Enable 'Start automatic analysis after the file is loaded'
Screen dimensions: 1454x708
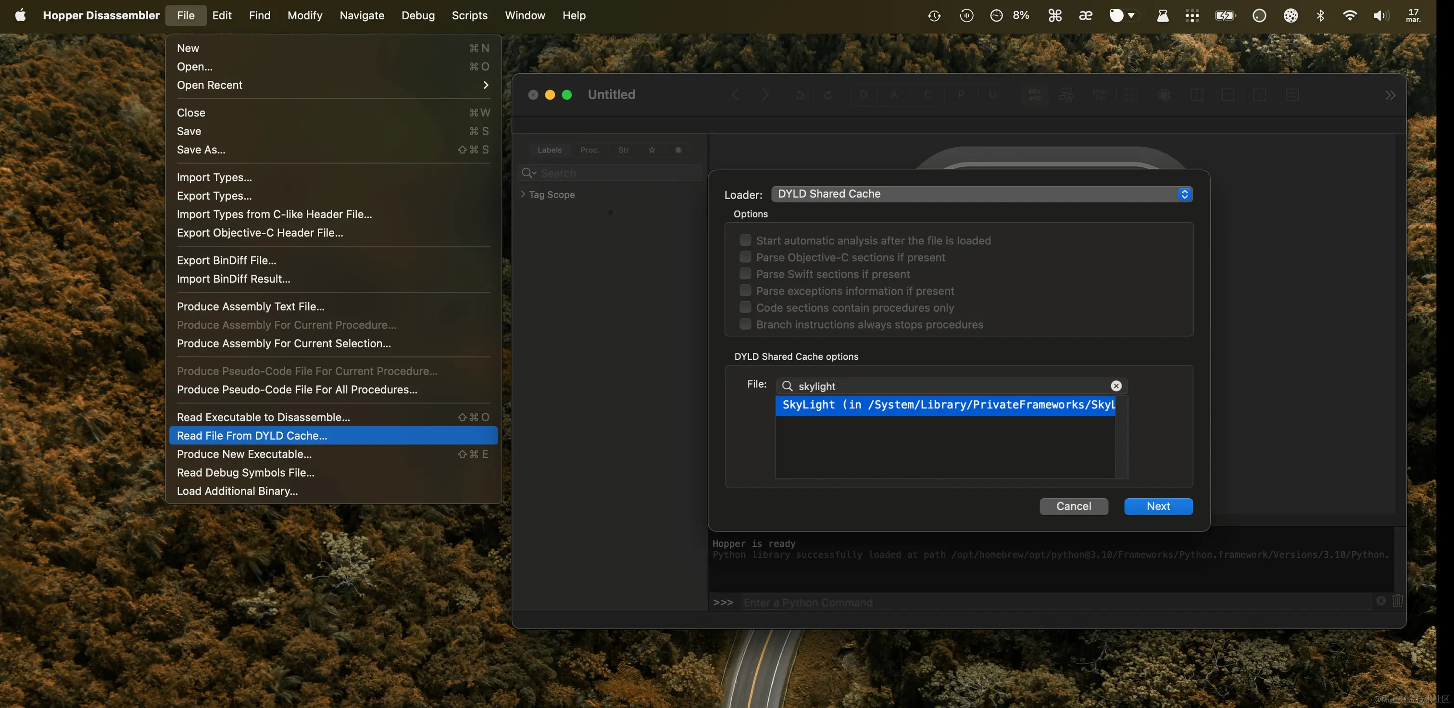pyautogui.click(x=745, y=240)
